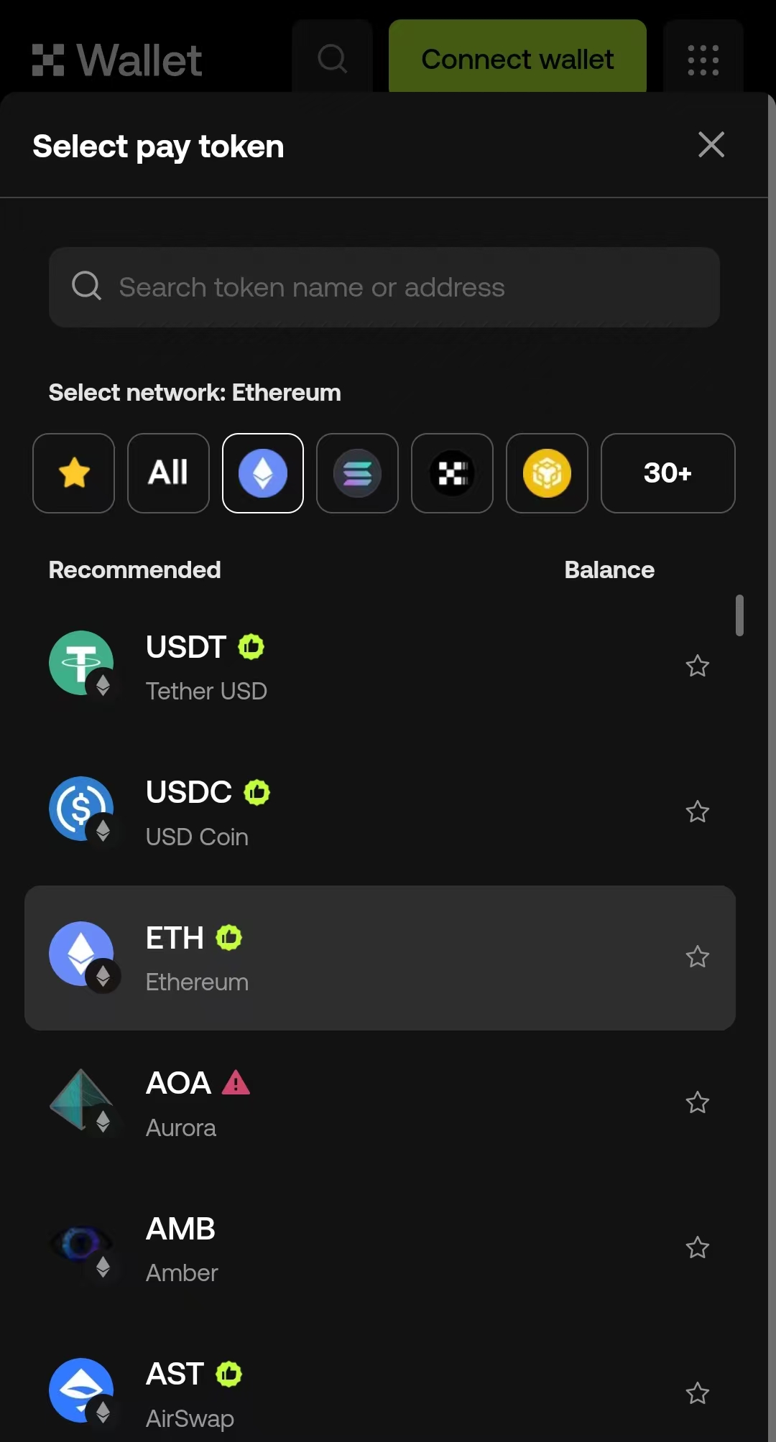776x1442 pixels.
Task: Select the Solana network icon
Action: [357, 473]
